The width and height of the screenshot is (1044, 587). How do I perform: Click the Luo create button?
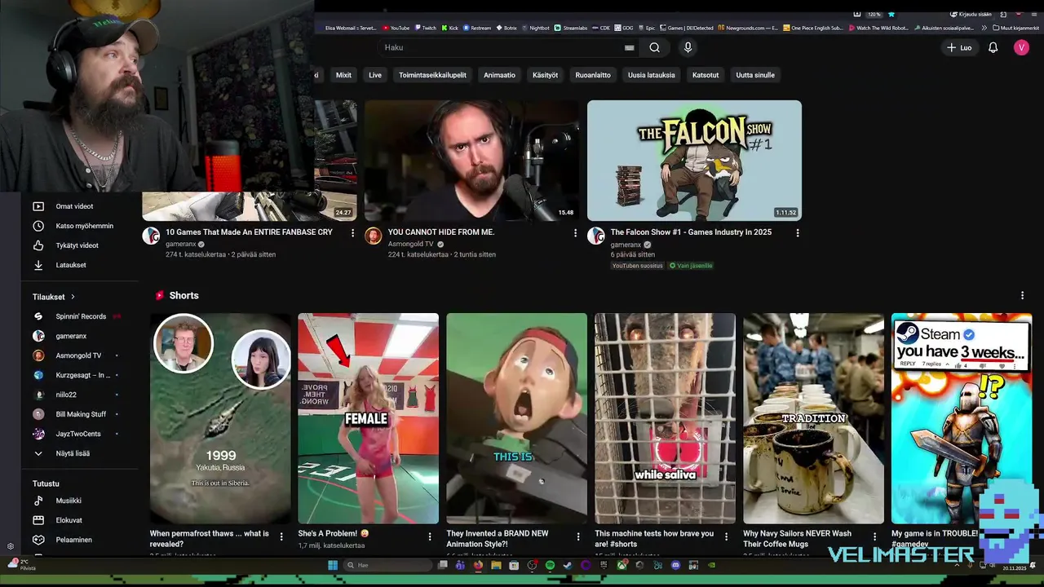tap(959, 47)
